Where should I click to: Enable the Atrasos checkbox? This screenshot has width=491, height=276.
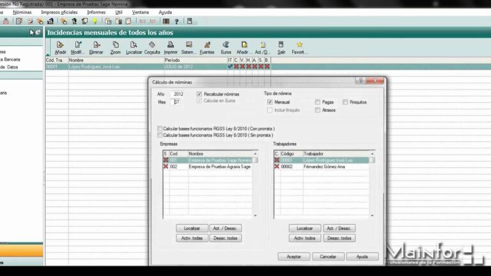[x=318, y=110]
